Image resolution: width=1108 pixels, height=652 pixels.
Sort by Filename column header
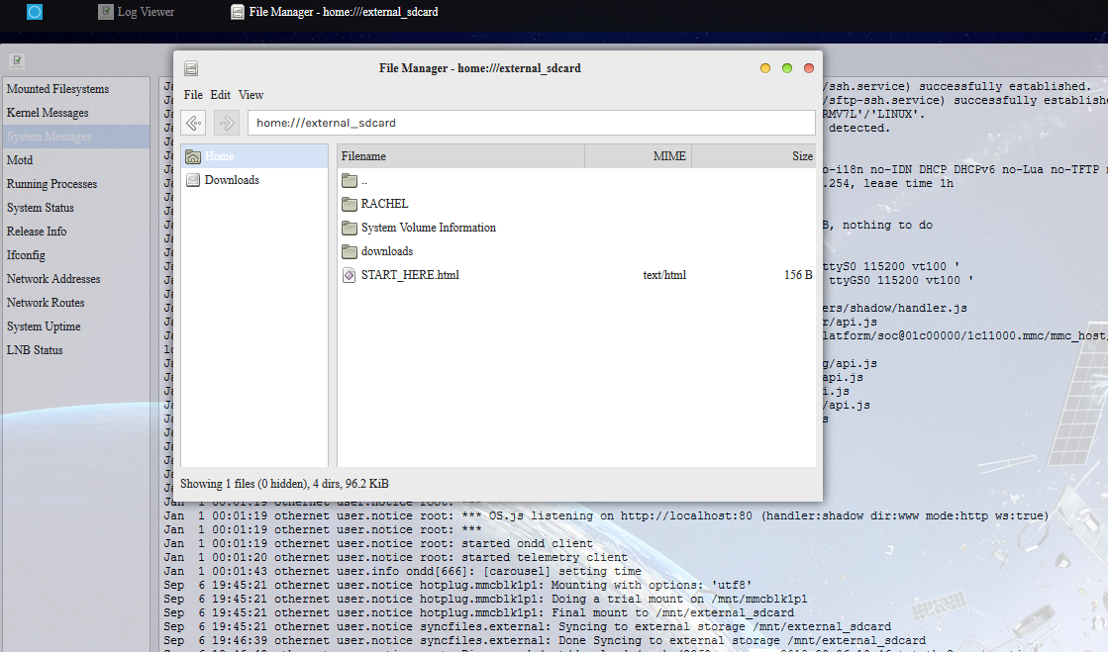click(460, 156)
